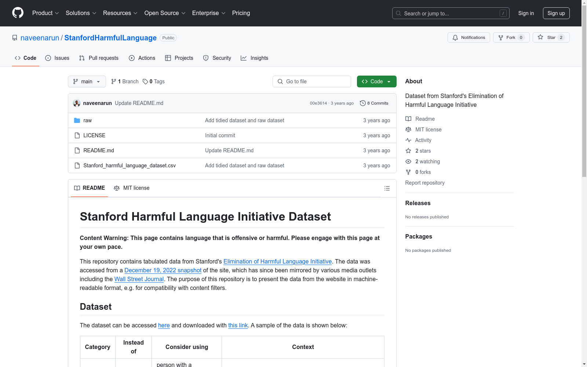Open the Readme link in About sidebar
Image resolution: width=587 pixels, height=367 pixels.
pyautogui.click(x=420, y=119)
